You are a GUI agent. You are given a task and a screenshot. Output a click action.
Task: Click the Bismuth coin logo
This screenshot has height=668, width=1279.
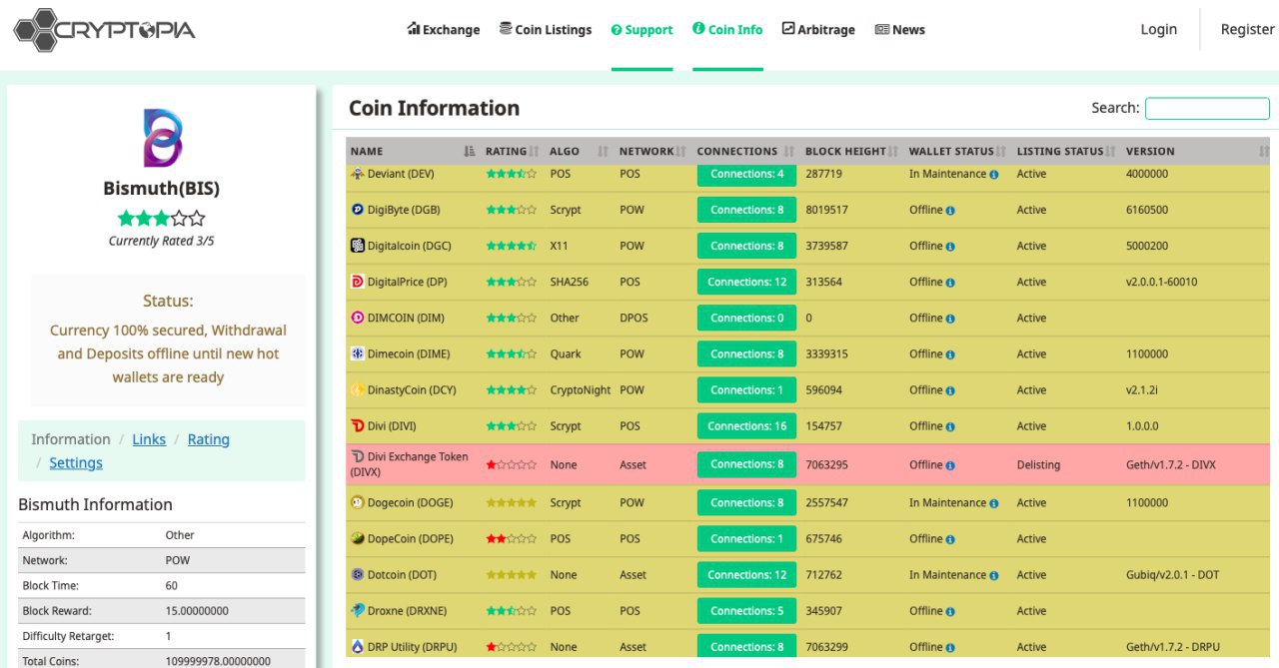pyautogui.click(x=162, y=139)
